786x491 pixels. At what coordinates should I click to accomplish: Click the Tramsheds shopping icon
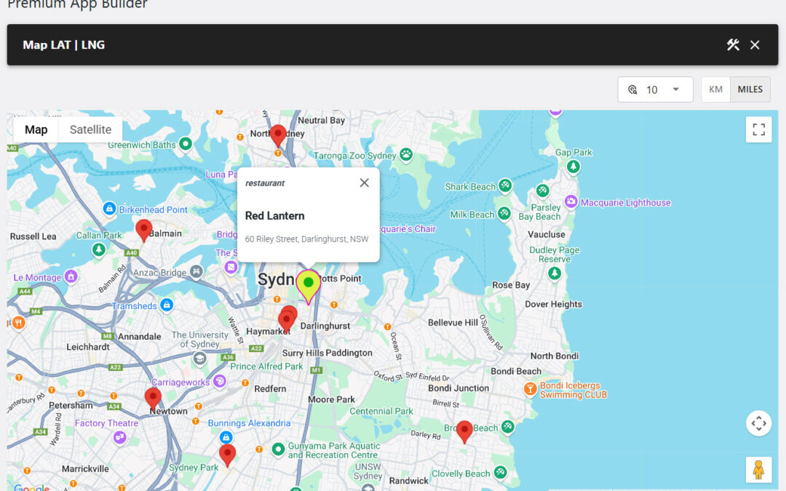[167, 305]
